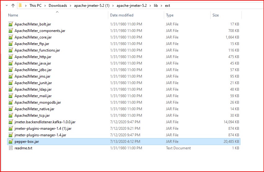Click the ApacheJMeter_tcp.jar file icon
Viewport: 264px width, 172px height.
point(11,115)
